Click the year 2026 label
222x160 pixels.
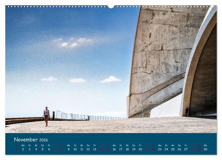pos(44,140)
